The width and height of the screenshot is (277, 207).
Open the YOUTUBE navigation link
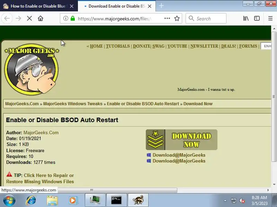(177, 46)
